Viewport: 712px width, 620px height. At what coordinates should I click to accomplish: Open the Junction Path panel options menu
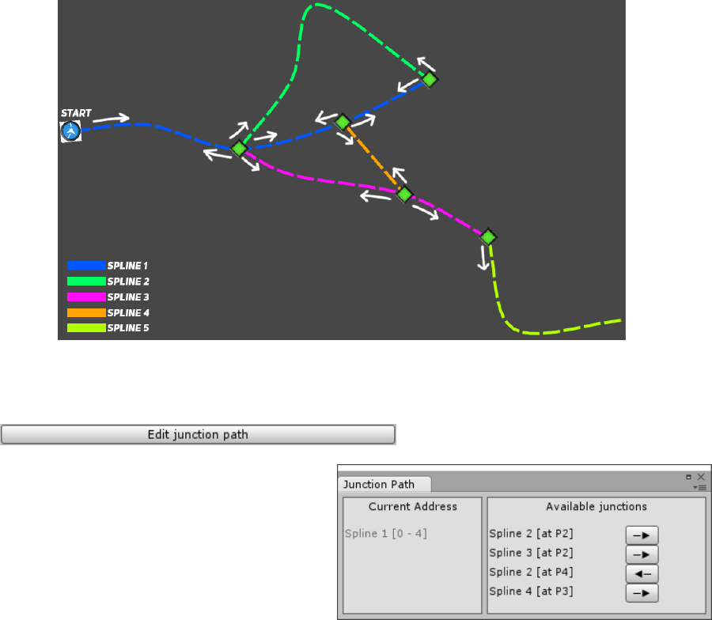click(x=702, y=487)
